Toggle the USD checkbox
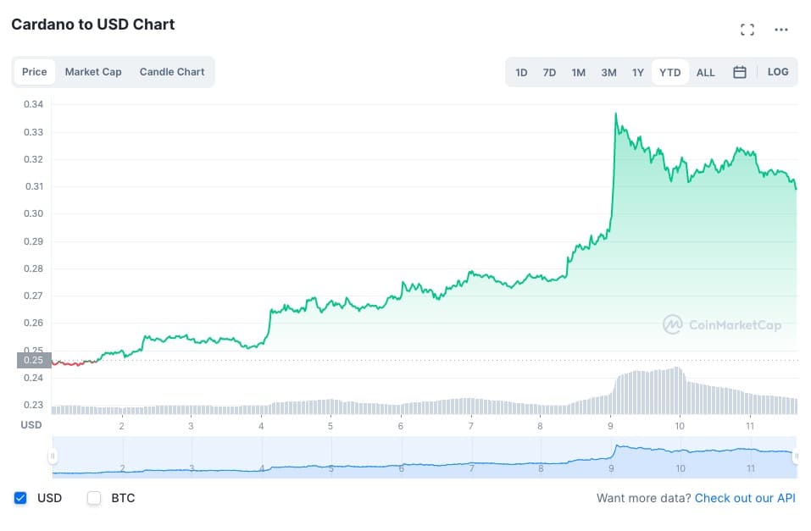The image size is (811, 531). (21, 498)
